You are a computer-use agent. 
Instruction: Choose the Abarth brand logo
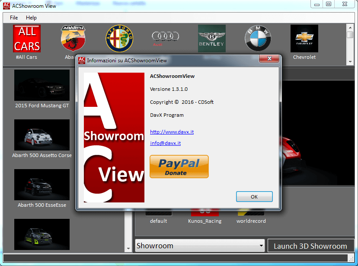73,38
